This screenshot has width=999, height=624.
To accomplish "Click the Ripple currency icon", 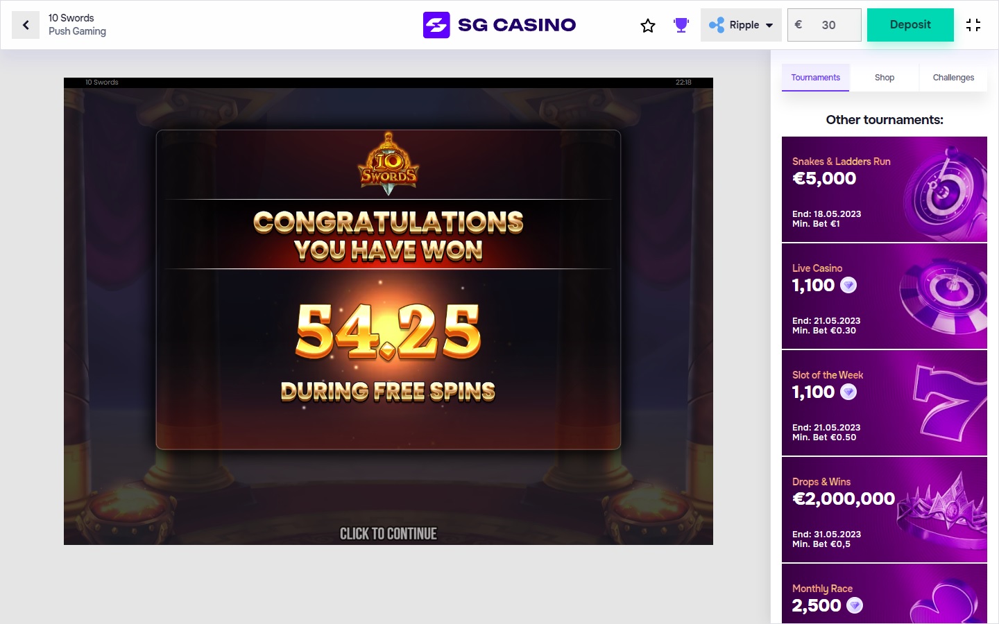I will 717,25.
